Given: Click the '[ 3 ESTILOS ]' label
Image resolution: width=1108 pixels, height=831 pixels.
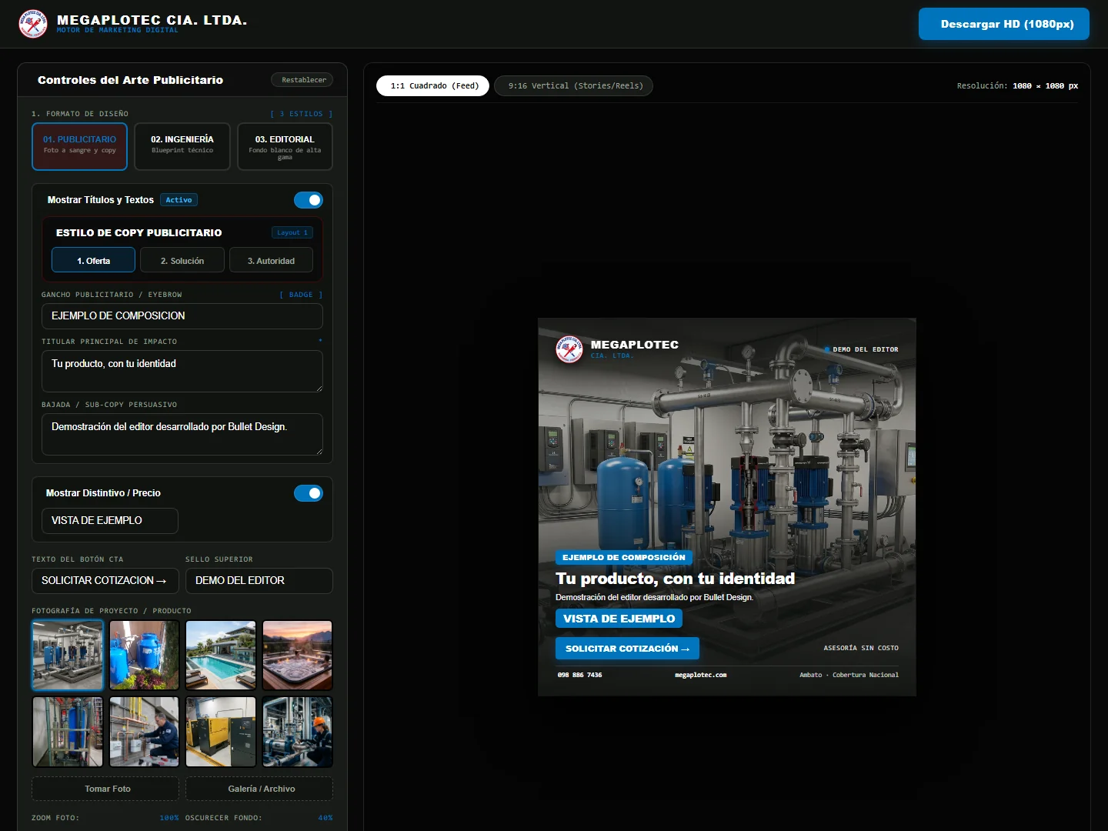Looking at the screenshot, I should click(301, 114).
